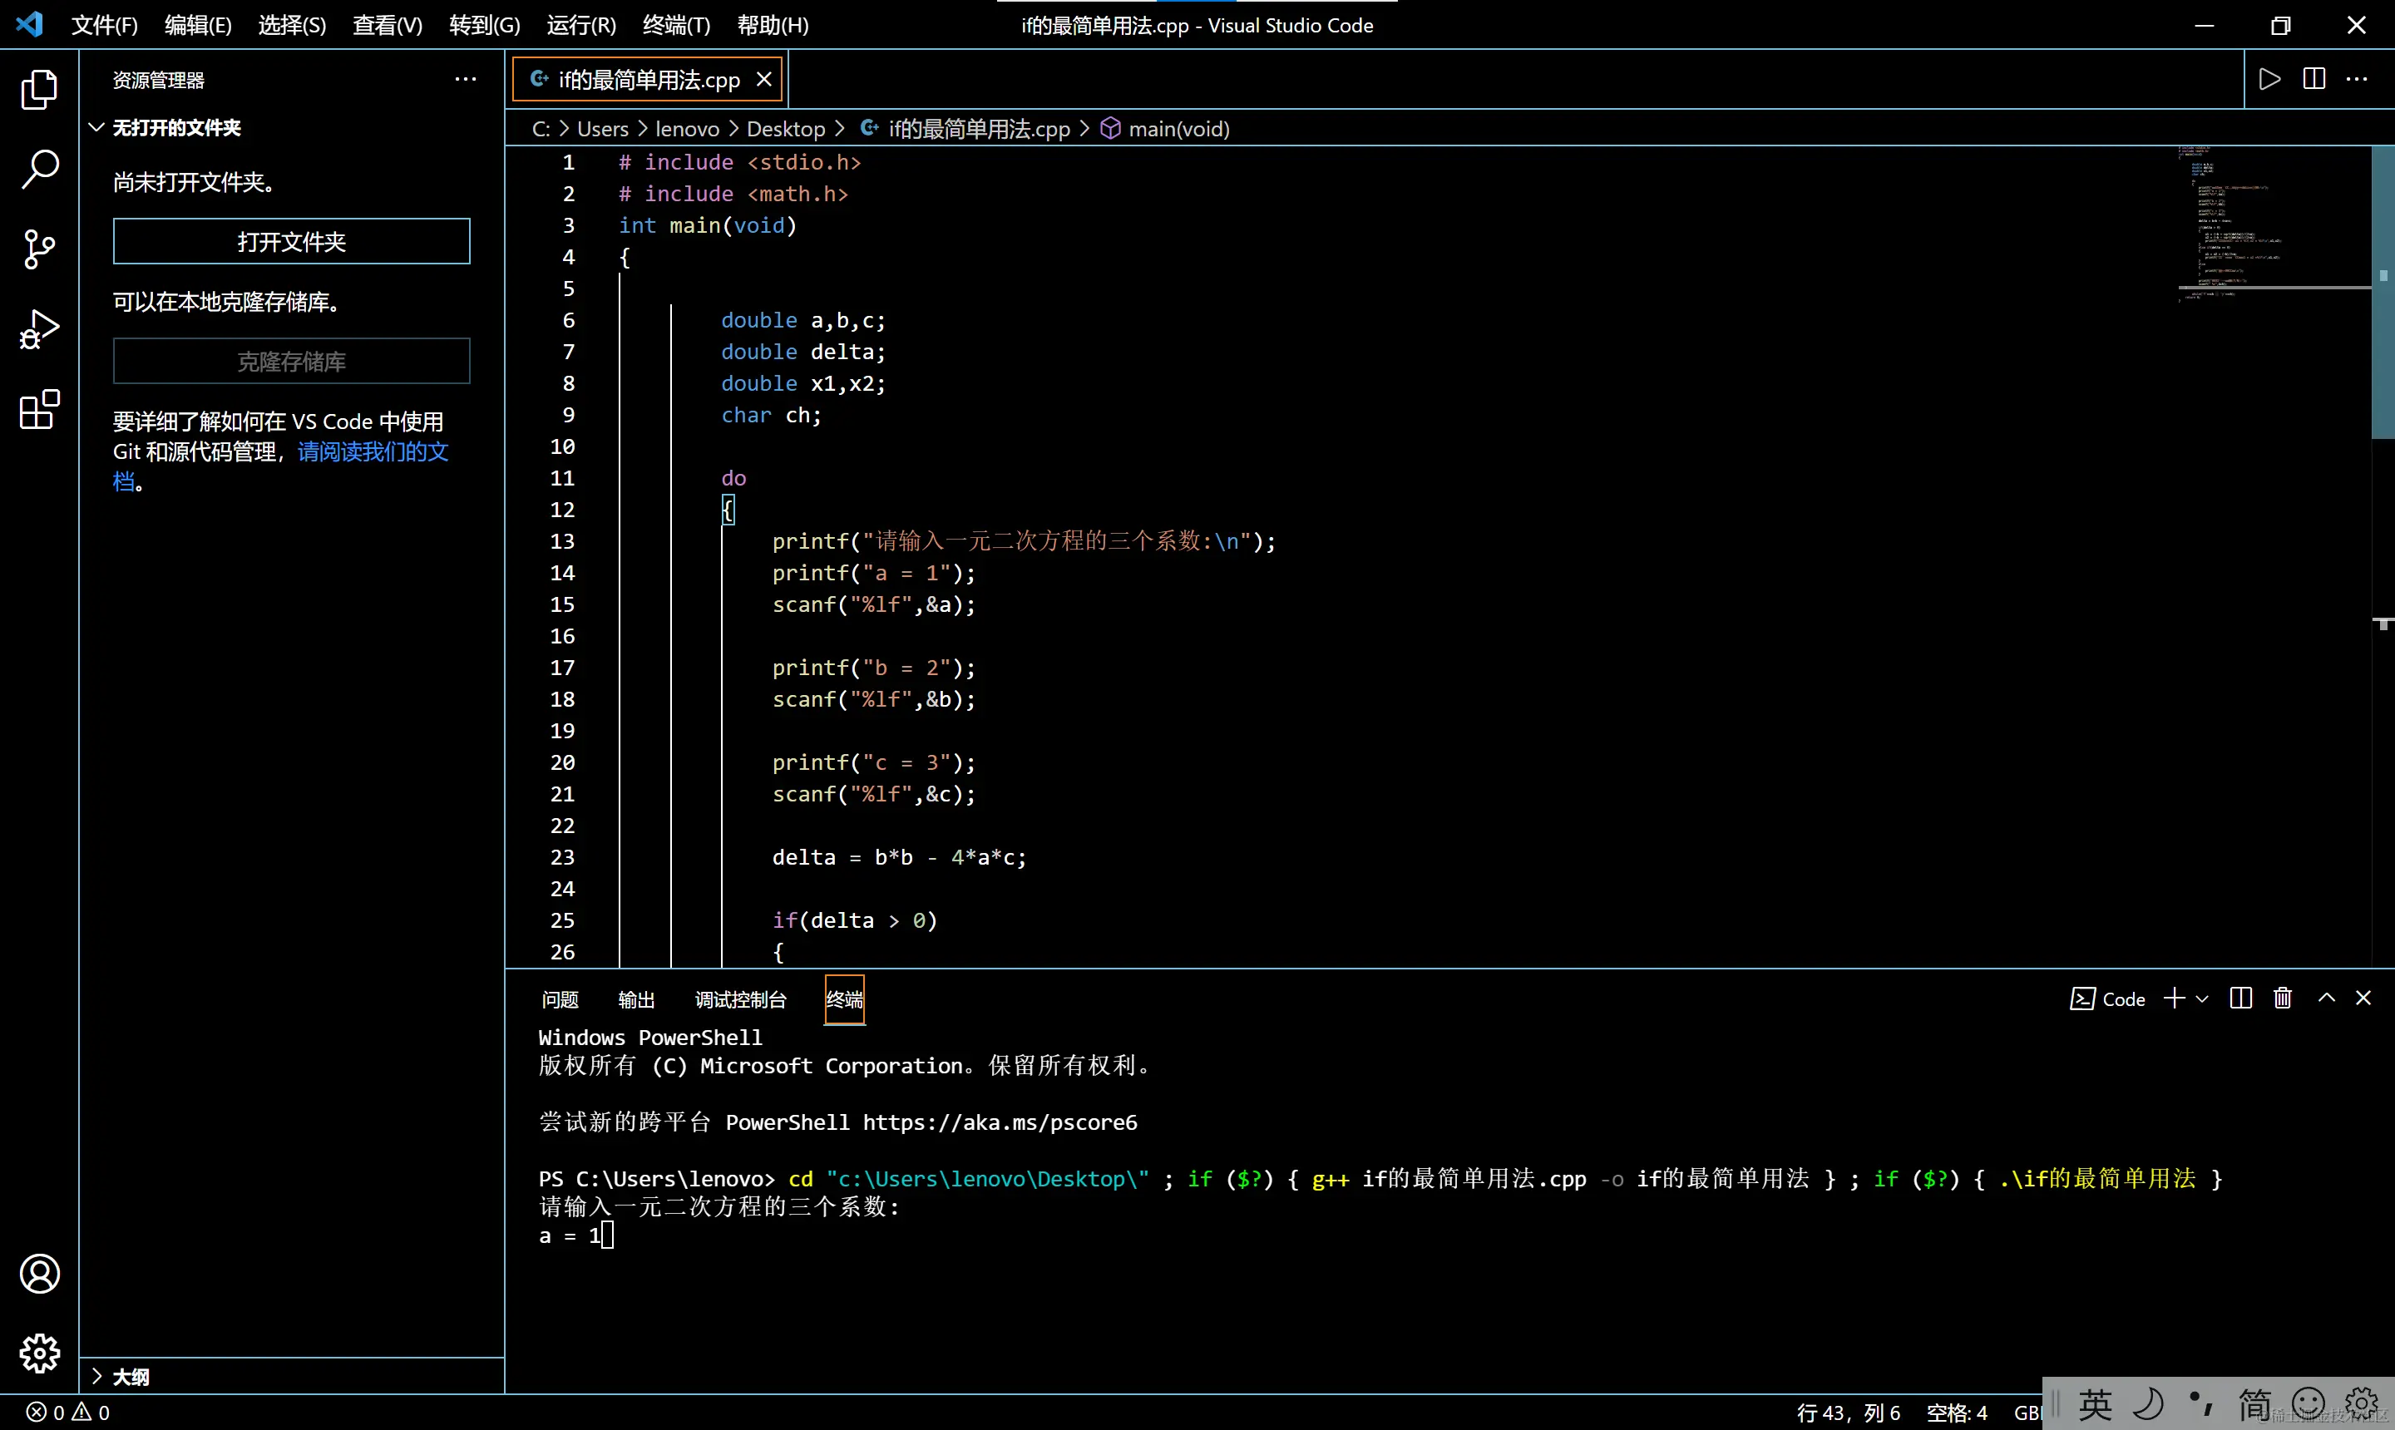Click the 打开文件夹 button
2395x1430 pixels.
click(291, 241)
